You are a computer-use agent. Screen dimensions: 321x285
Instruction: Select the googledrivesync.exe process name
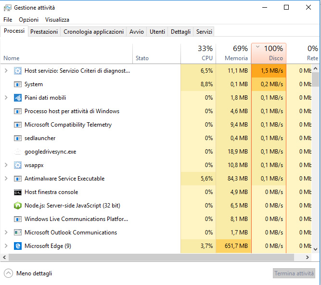pos(51,152)
